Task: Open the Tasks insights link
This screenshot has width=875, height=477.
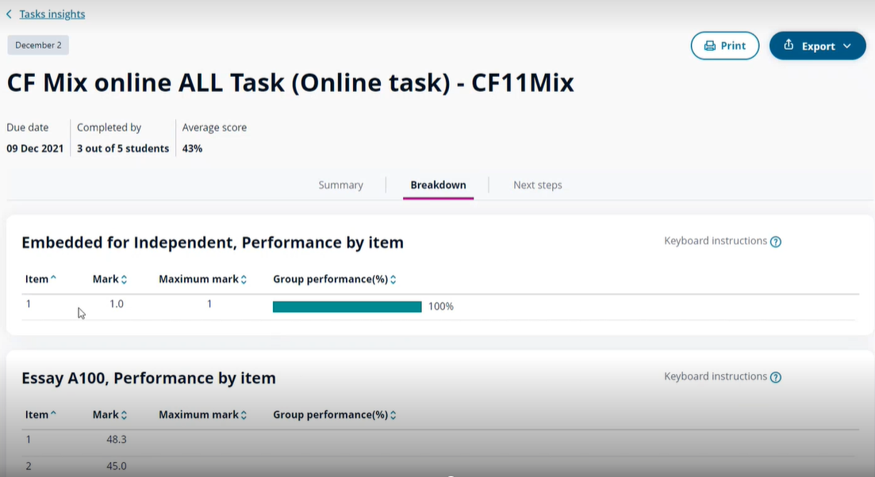Action: [52, 14]
